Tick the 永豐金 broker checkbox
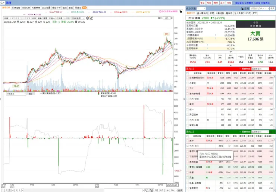Image resolution: width=276 pixels, height=192 pixels. coord(188,83)
